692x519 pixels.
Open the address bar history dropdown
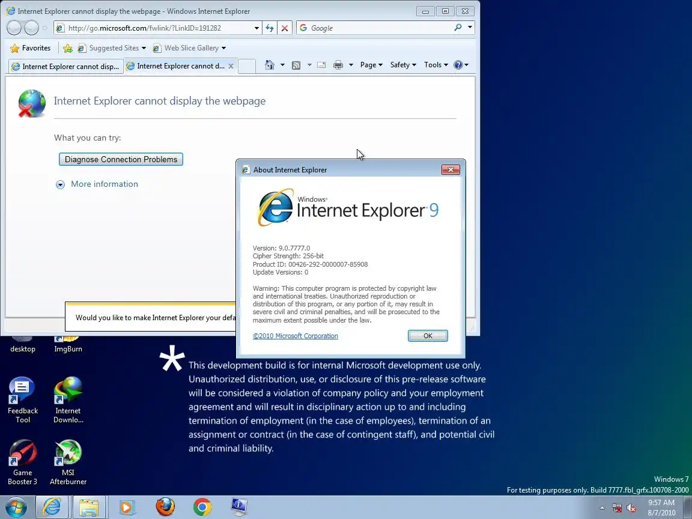(x=256, y=28)
